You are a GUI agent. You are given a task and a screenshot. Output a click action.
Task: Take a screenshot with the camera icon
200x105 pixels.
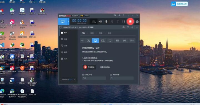137,22
